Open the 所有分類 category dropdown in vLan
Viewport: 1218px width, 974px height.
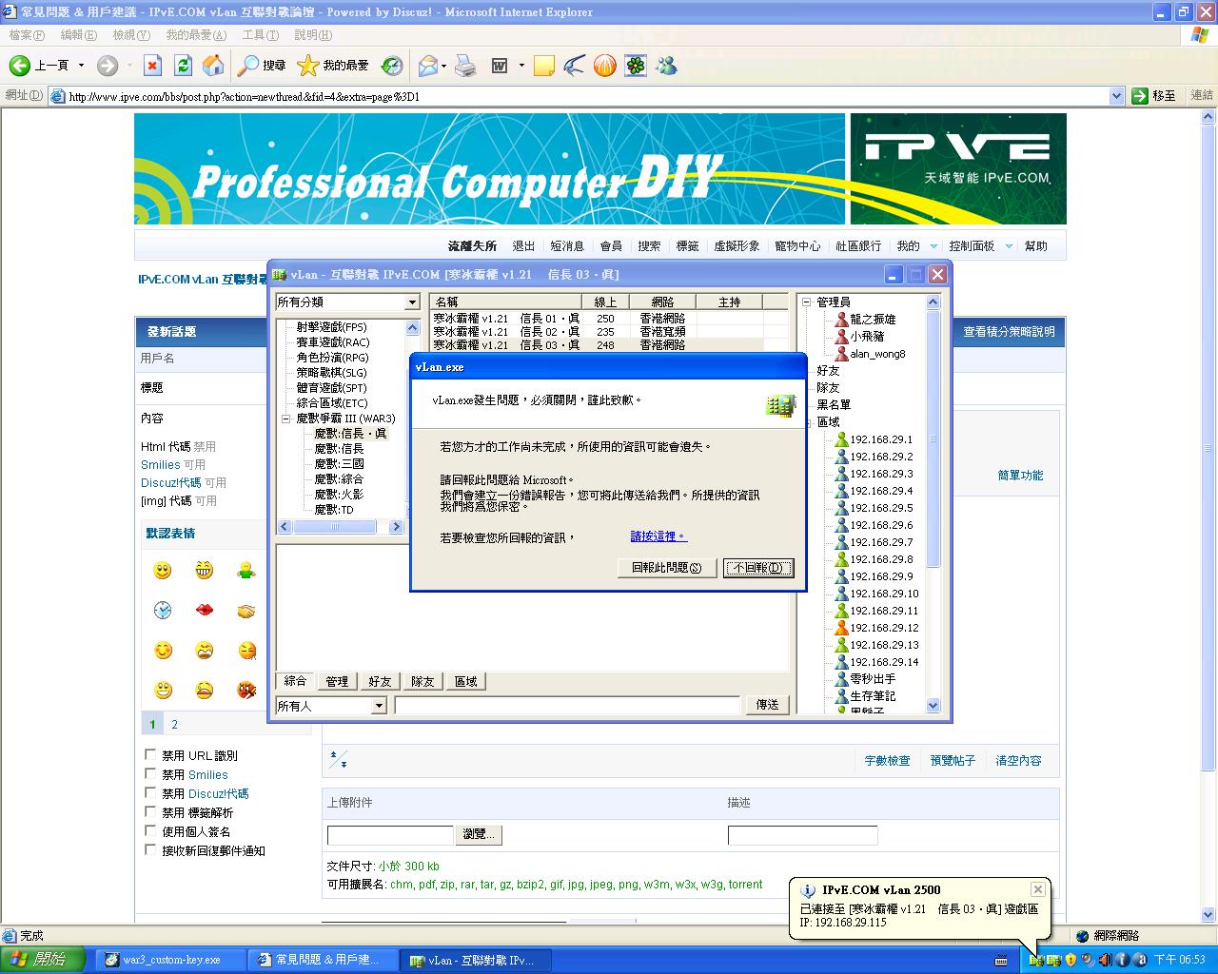coord(412,302)
